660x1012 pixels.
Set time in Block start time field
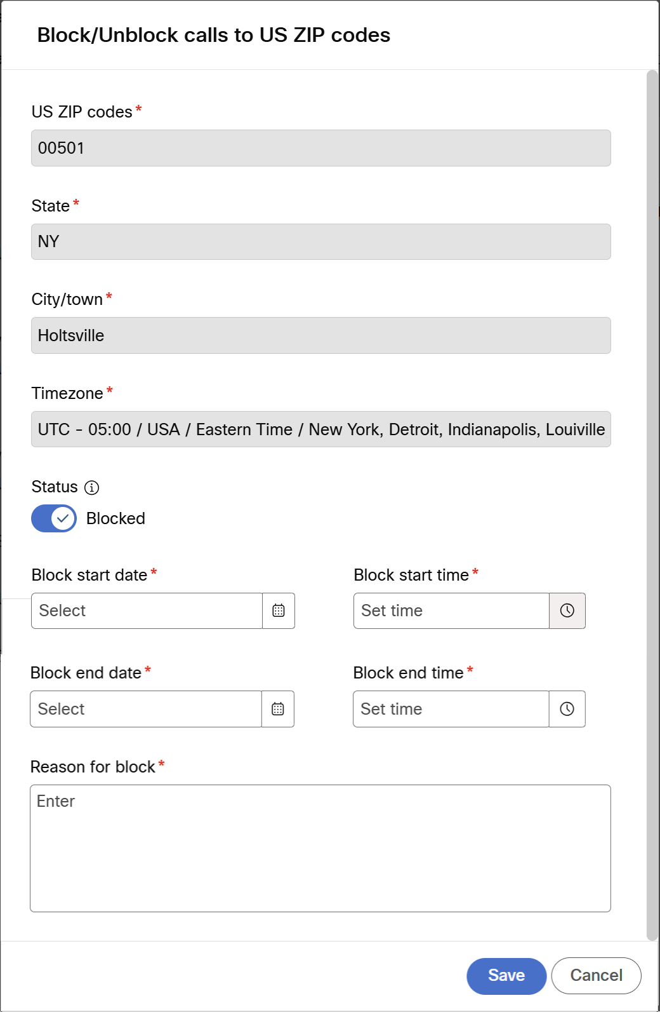tap(451, 611)
